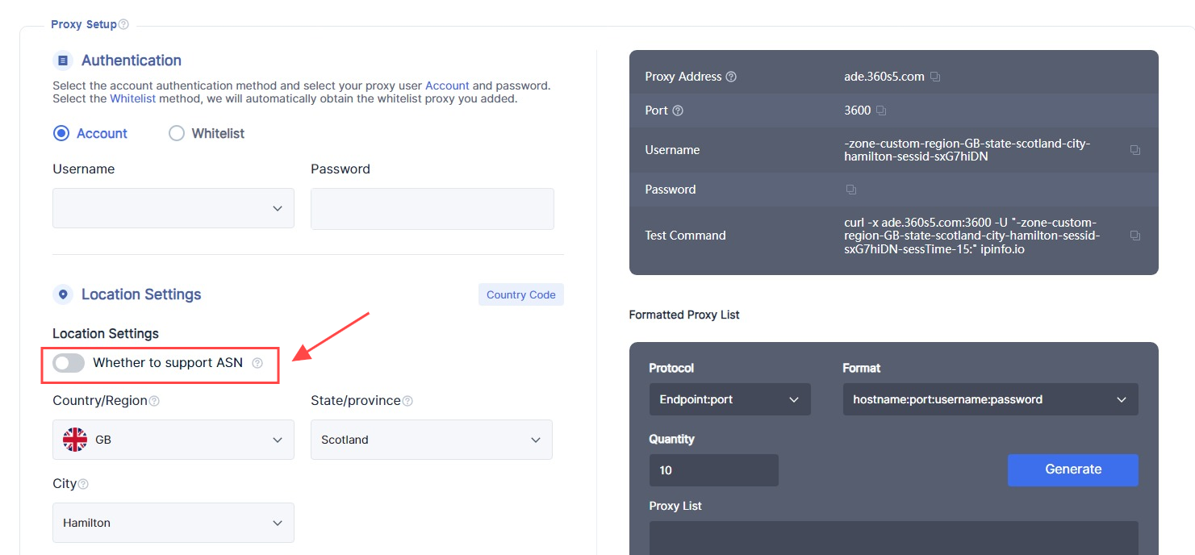Click the Quantity input field
The width and height of the screenshot is (1195, 555).
point(713,470)
